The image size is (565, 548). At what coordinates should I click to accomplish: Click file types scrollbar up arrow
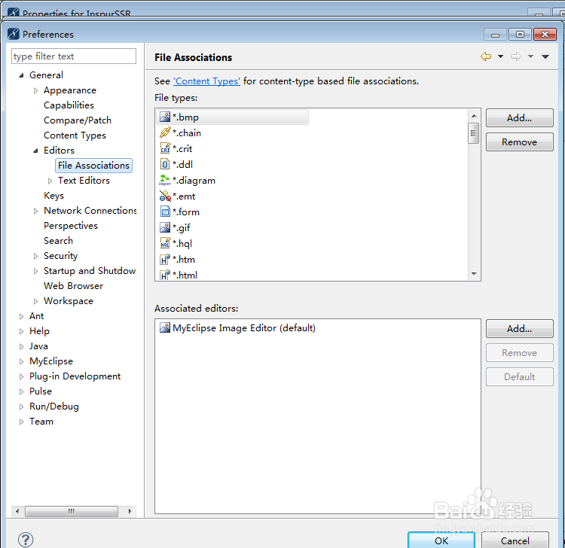[x=474, y=116]
